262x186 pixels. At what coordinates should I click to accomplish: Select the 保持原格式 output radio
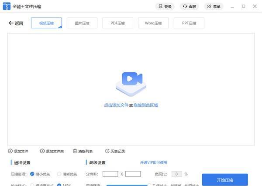point(32,185)
